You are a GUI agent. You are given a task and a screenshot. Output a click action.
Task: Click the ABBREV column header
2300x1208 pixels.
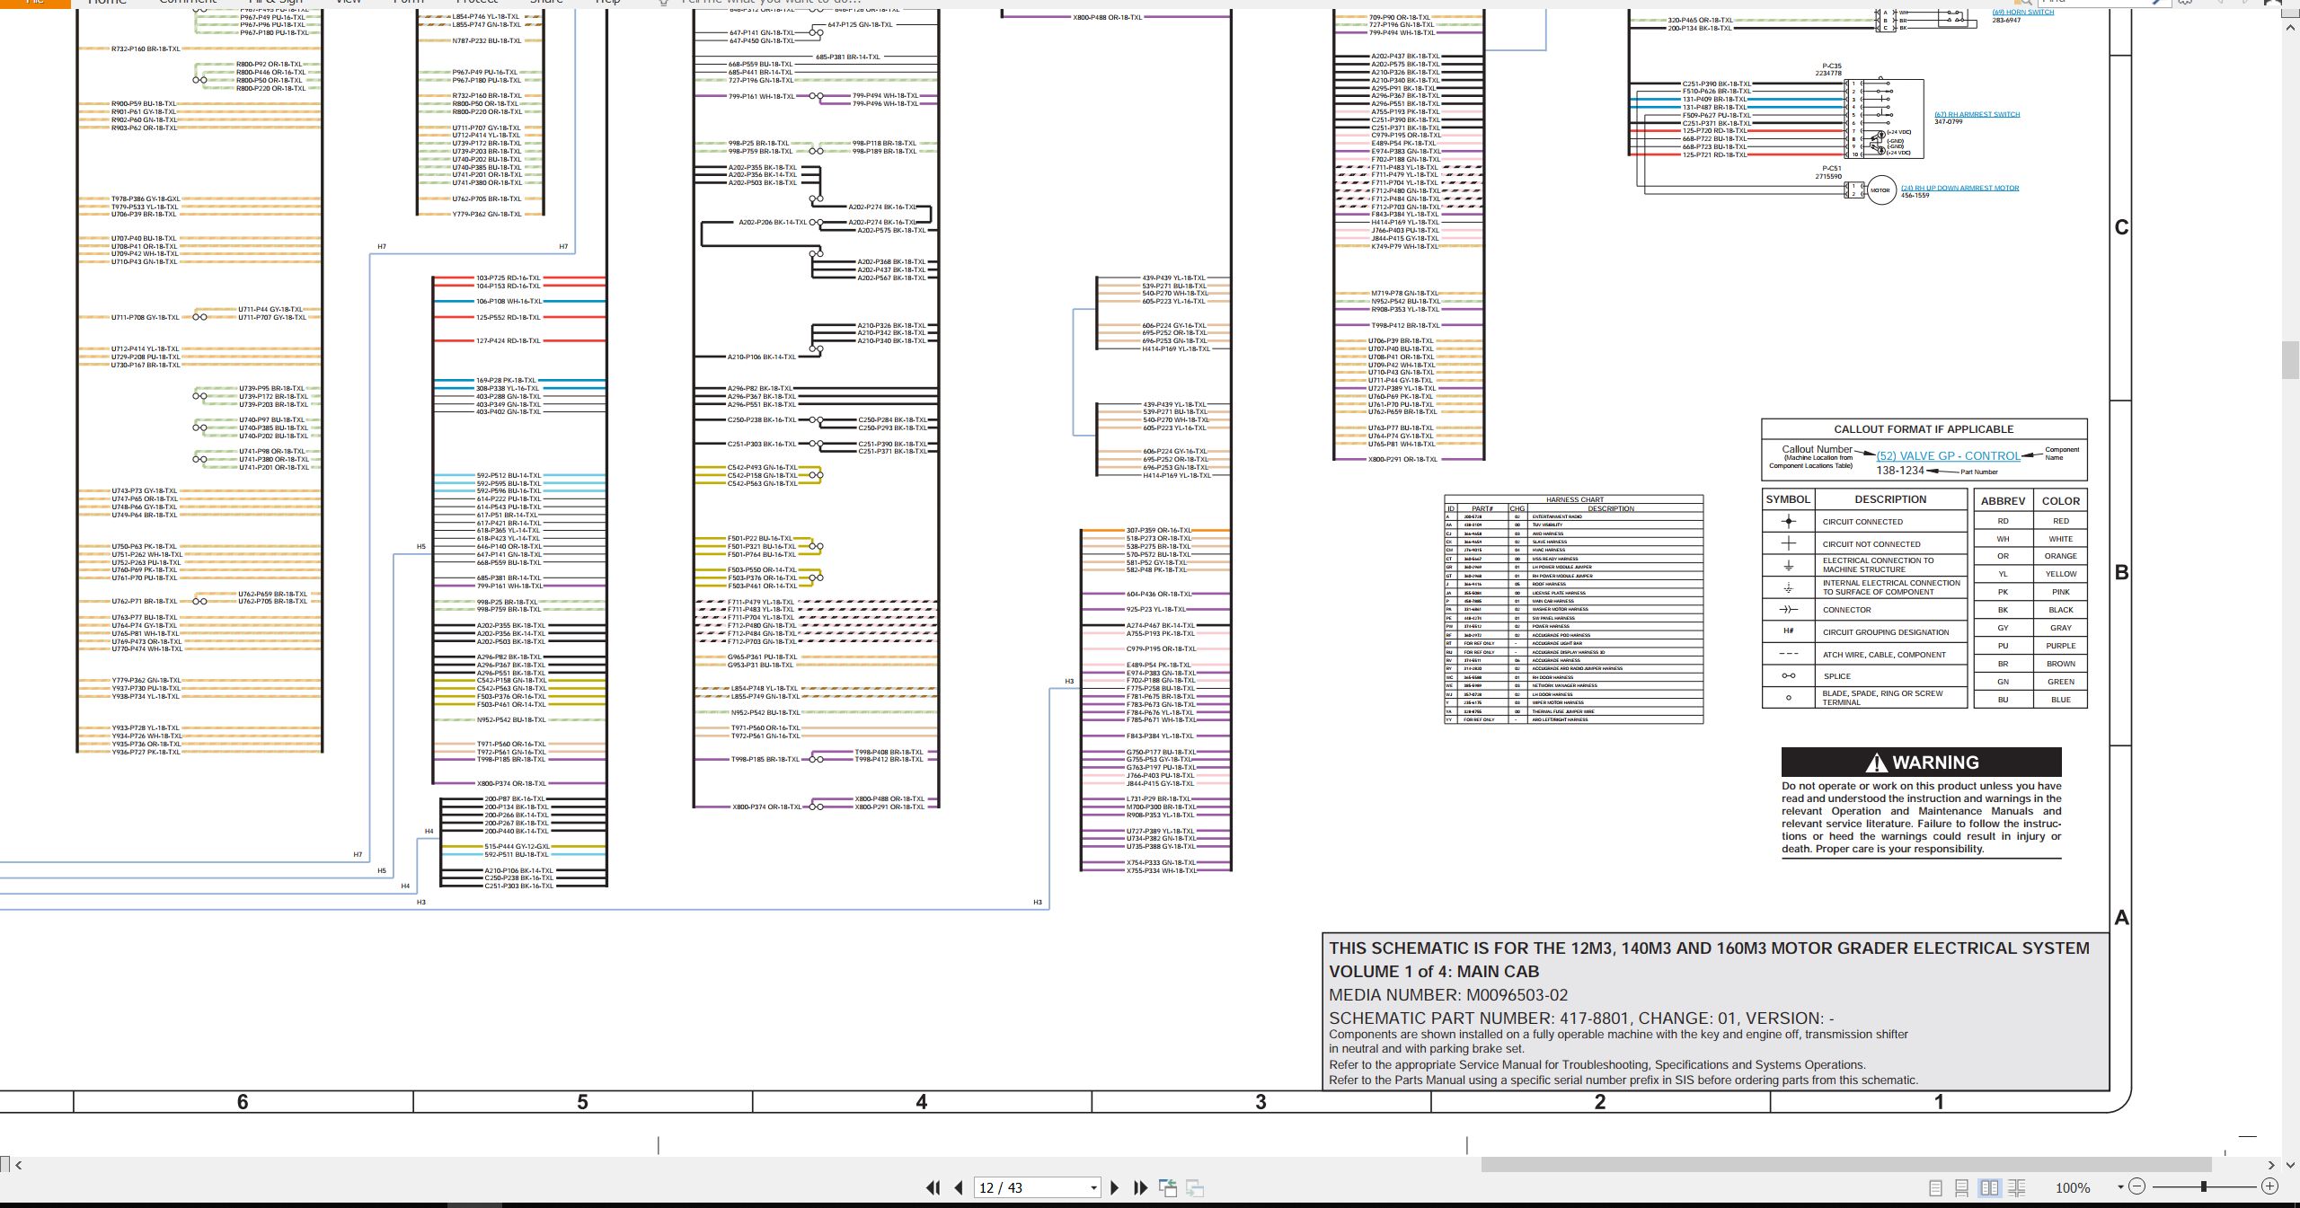[x=2003, y=501]
